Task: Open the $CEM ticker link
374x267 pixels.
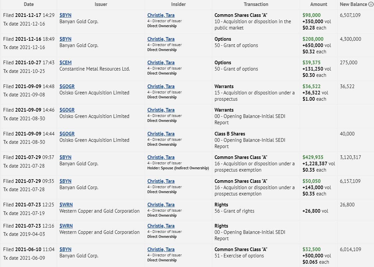Action: [65, 63]
